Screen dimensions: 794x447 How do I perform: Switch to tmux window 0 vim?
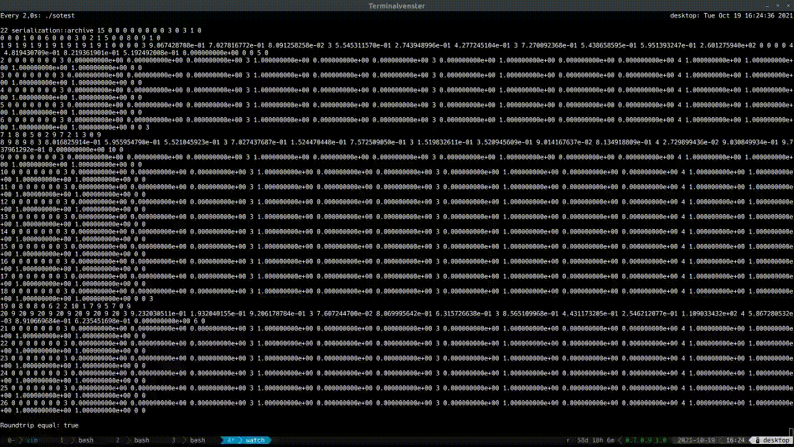(x=22, y=440)
